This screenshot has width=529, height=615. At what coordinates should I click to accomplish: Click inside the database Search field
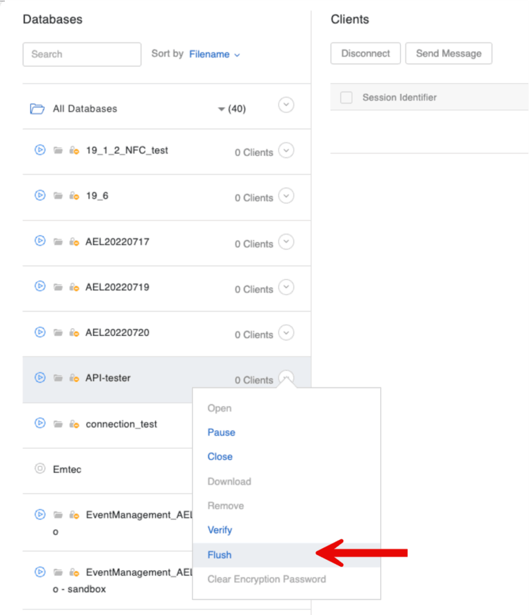tap(81, 54)
